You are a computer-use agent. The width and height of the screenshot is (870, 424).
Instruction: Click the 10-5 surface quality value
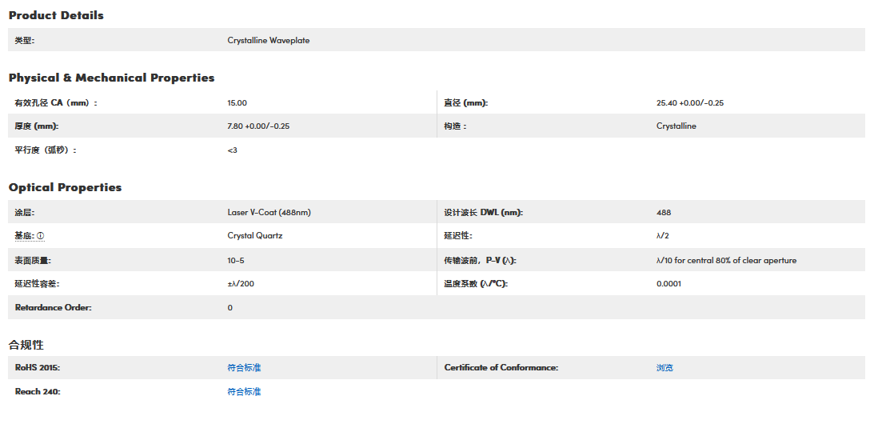coord(236,261)
